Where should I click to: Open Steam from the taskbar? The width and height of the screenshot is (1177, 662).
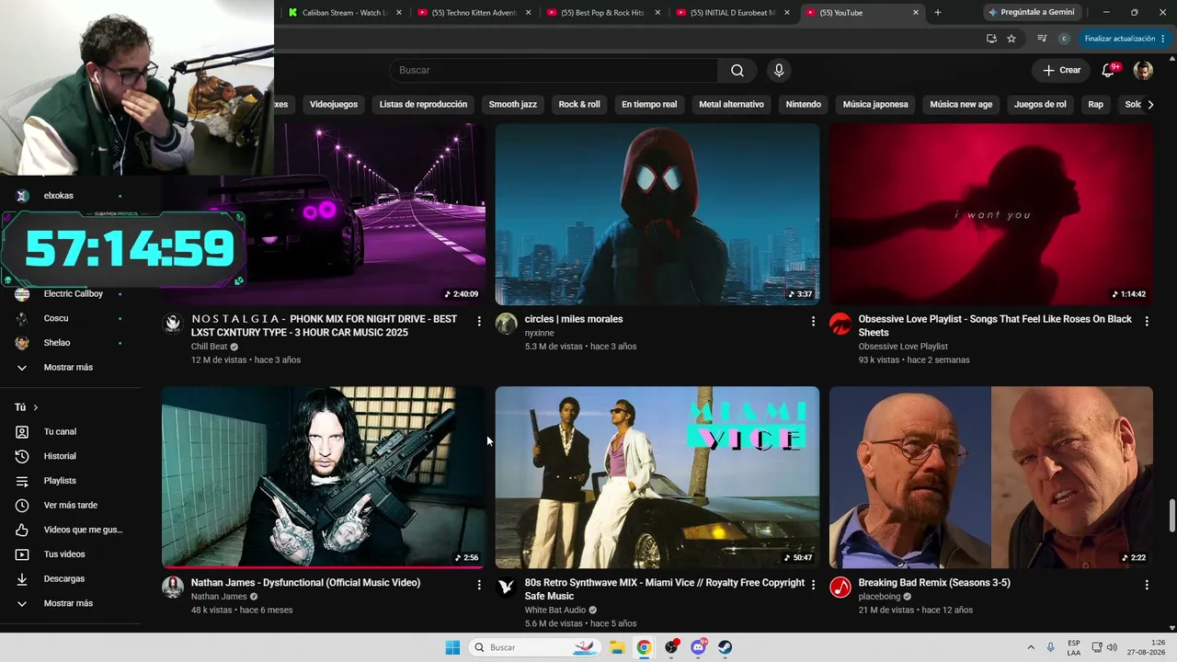(726, 647)
